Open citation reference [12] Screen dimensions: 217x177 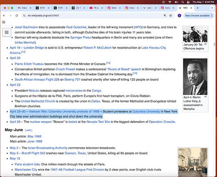point(23,52)
